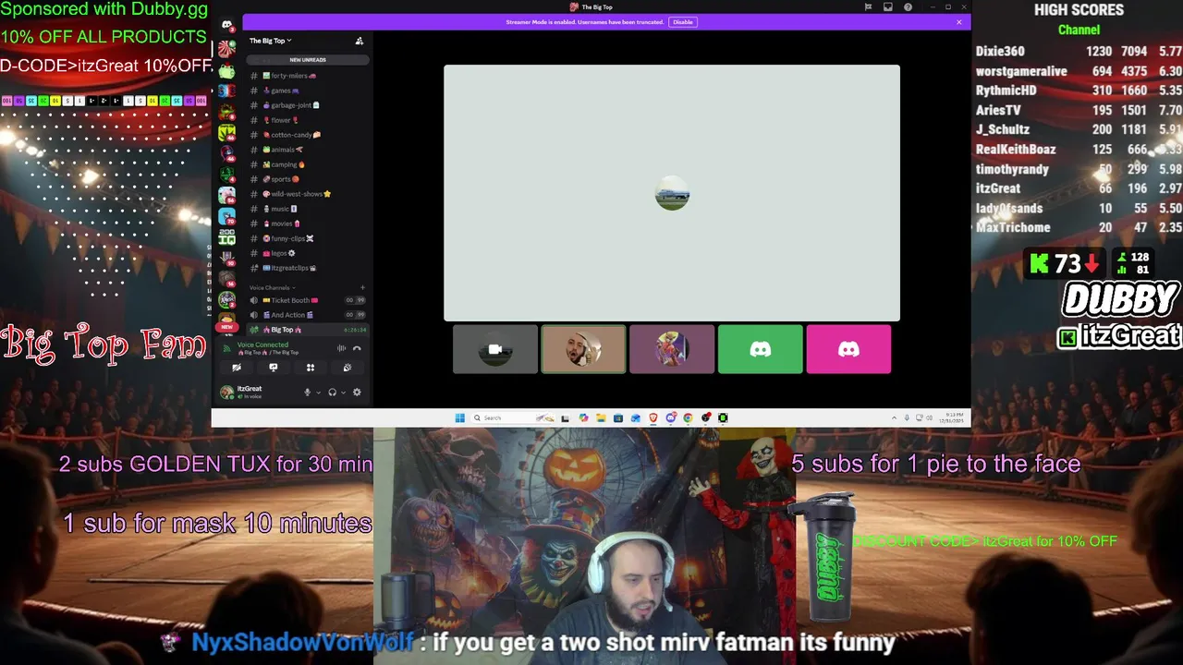Screen dimensions: 1183x665
Task: Open the music channel
Action: click(308, 209)
